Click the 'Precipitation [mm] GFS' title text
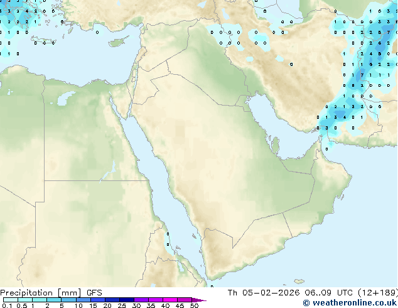The width and height of the screenshot is (398, 308). [51, 293]
